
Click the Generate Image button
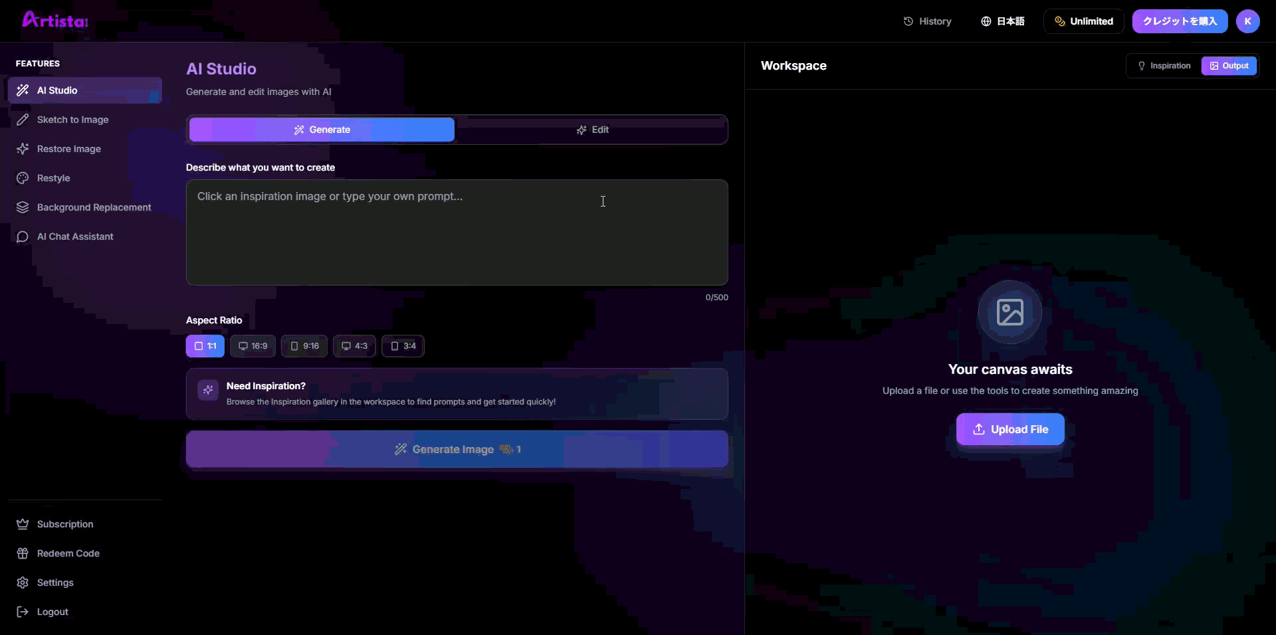[457, 449]
